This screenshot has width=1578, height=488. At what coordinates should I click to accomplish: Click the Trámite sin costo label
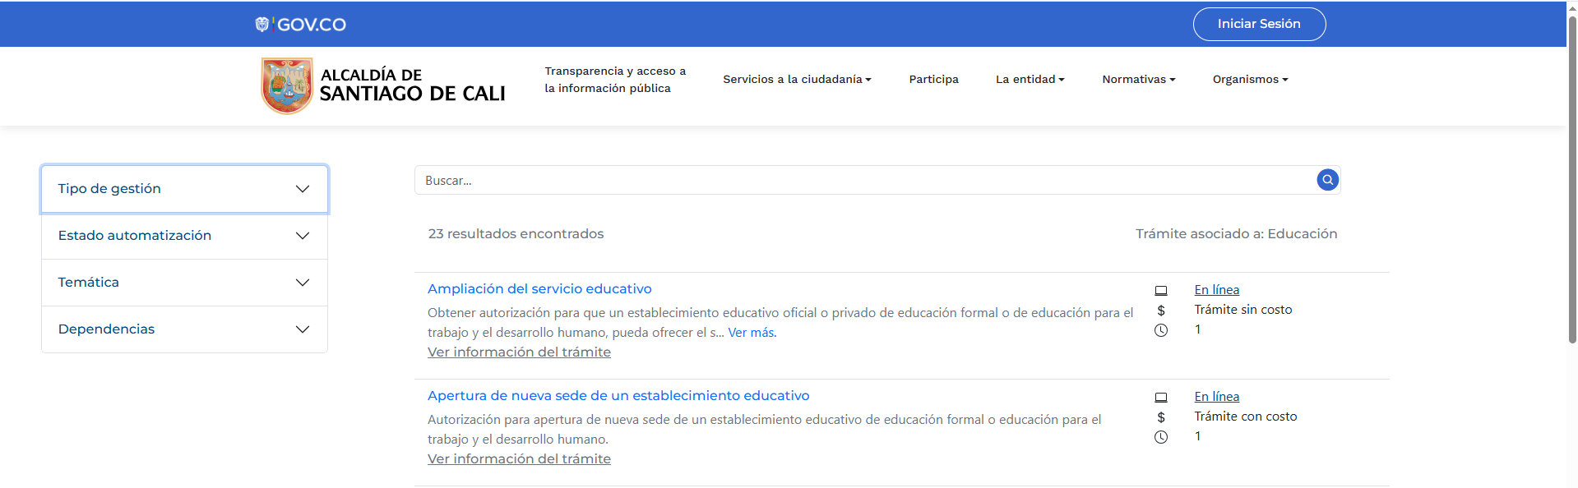point(1243,310)
